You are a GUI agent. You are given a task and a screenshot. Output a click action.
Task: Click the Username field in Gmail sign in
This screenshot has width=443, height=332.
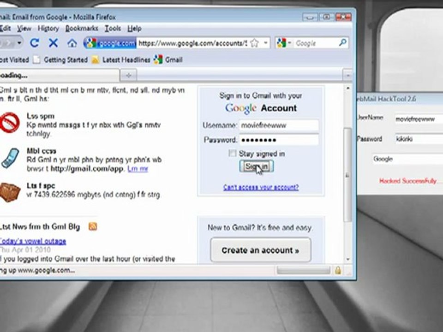[279, 125]
